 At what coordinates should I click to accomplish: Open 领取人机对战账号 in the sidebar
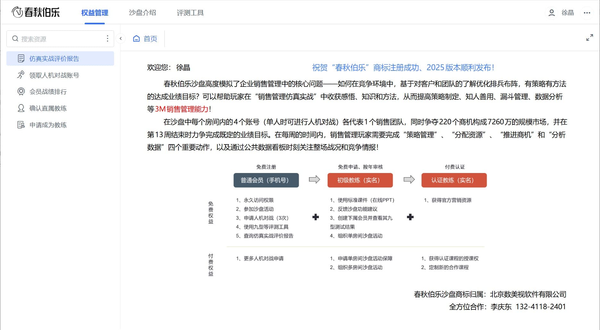60,75
